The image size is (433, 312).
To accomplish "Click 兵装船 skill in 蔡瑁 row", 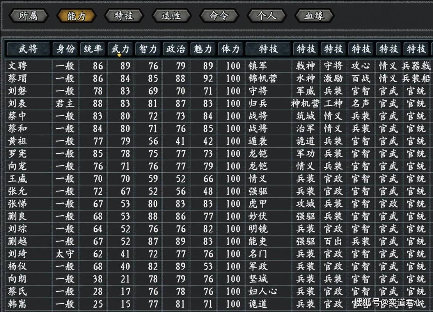I will tap(417, 78).
